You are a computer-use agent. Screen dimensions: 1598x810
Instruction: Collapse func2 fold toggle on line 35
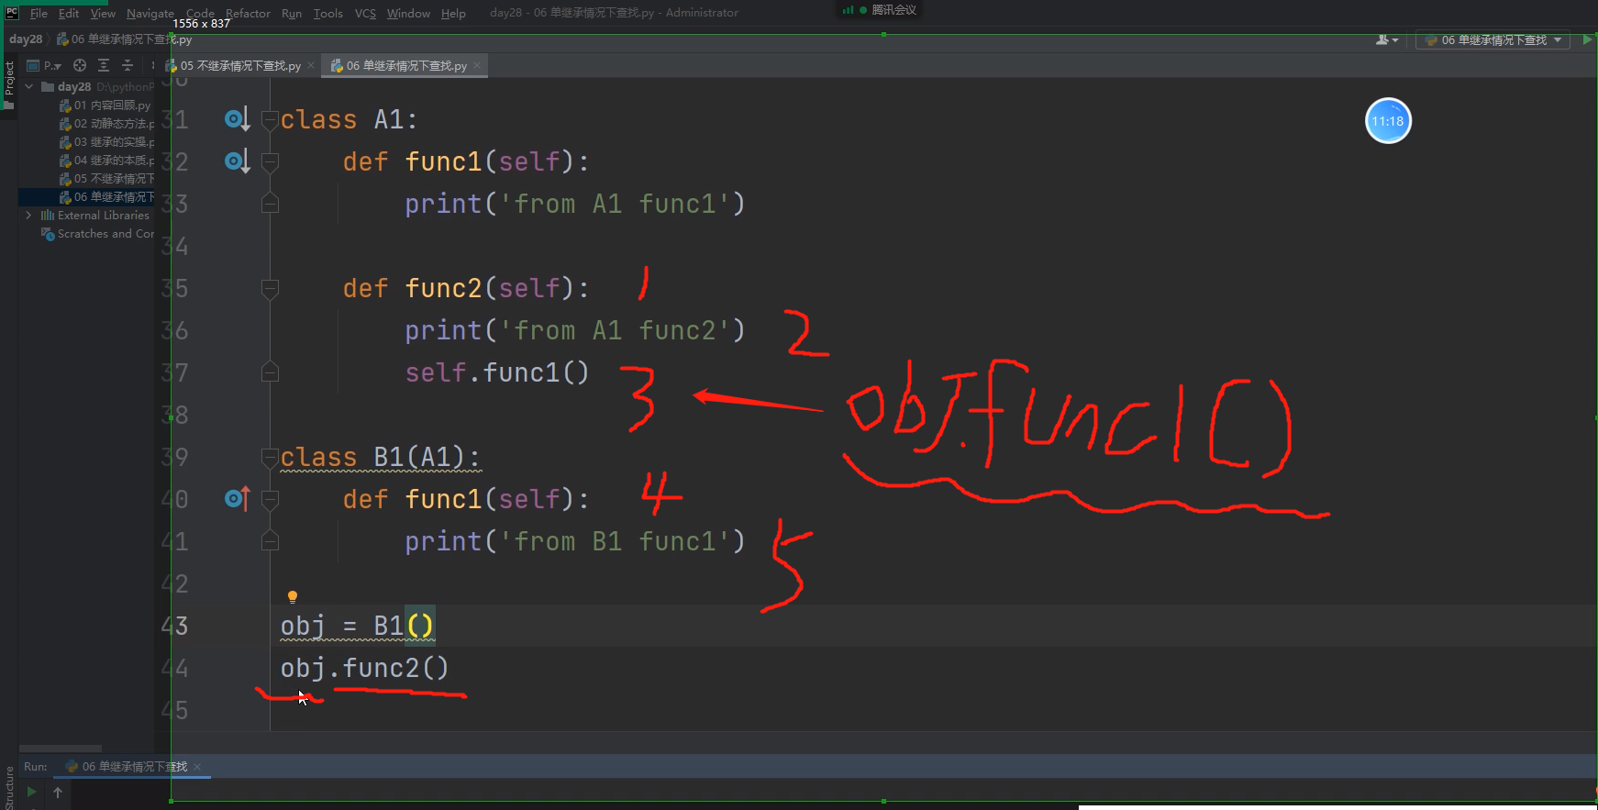click(270, 289)
